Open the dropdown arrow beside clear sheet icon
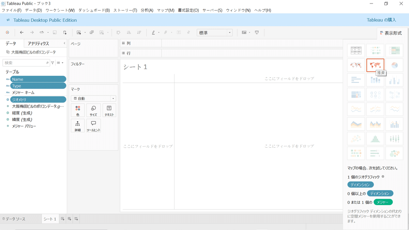 coord(108,33)
